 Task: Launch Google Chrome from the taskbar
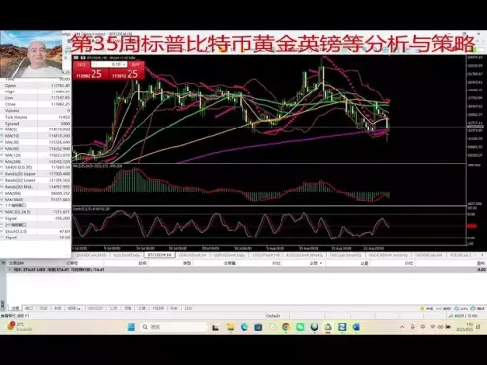[x=286, y=327]
